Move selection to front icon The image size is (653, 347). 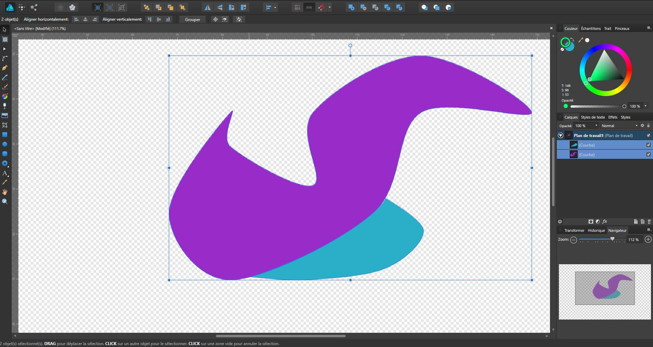click(183, 8)
